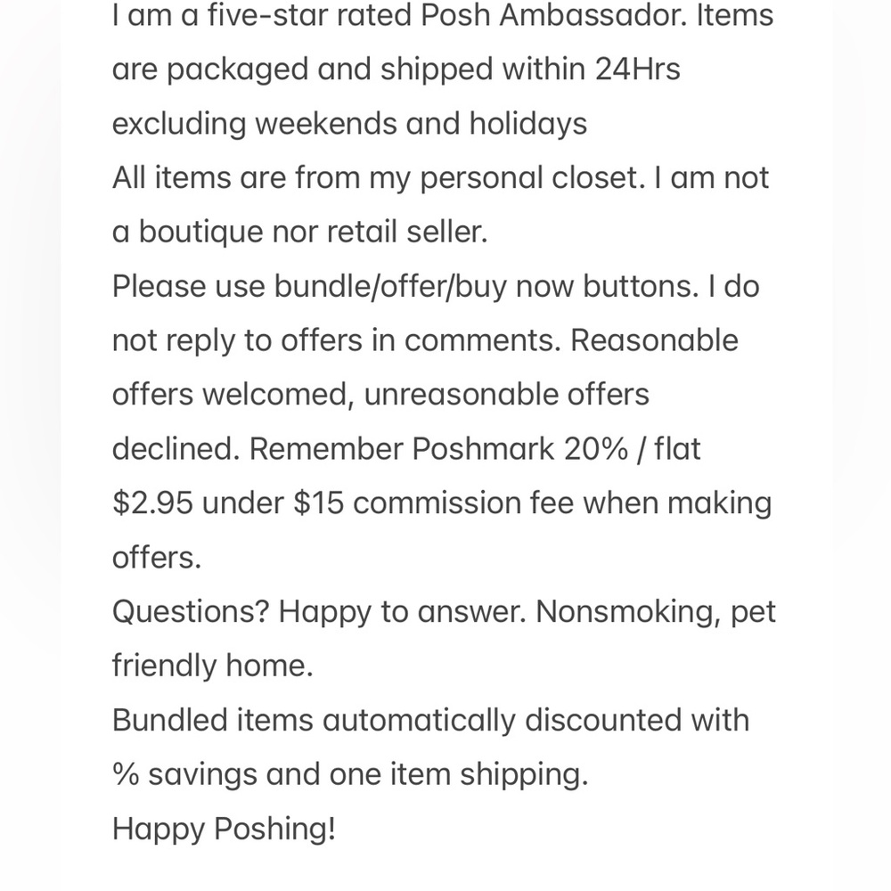Click '% savings and one item shipping' line
This screenshot has height=891, width=891.
[x=350, y=774]
